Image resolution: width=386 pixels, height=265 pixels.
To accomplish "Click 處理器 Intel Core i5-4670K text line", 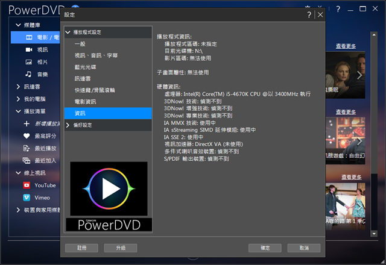I will [237, 94].
